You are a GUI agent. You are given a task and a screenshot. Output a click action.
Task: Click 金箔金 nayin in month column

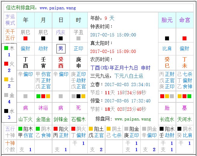coord(43,119)
